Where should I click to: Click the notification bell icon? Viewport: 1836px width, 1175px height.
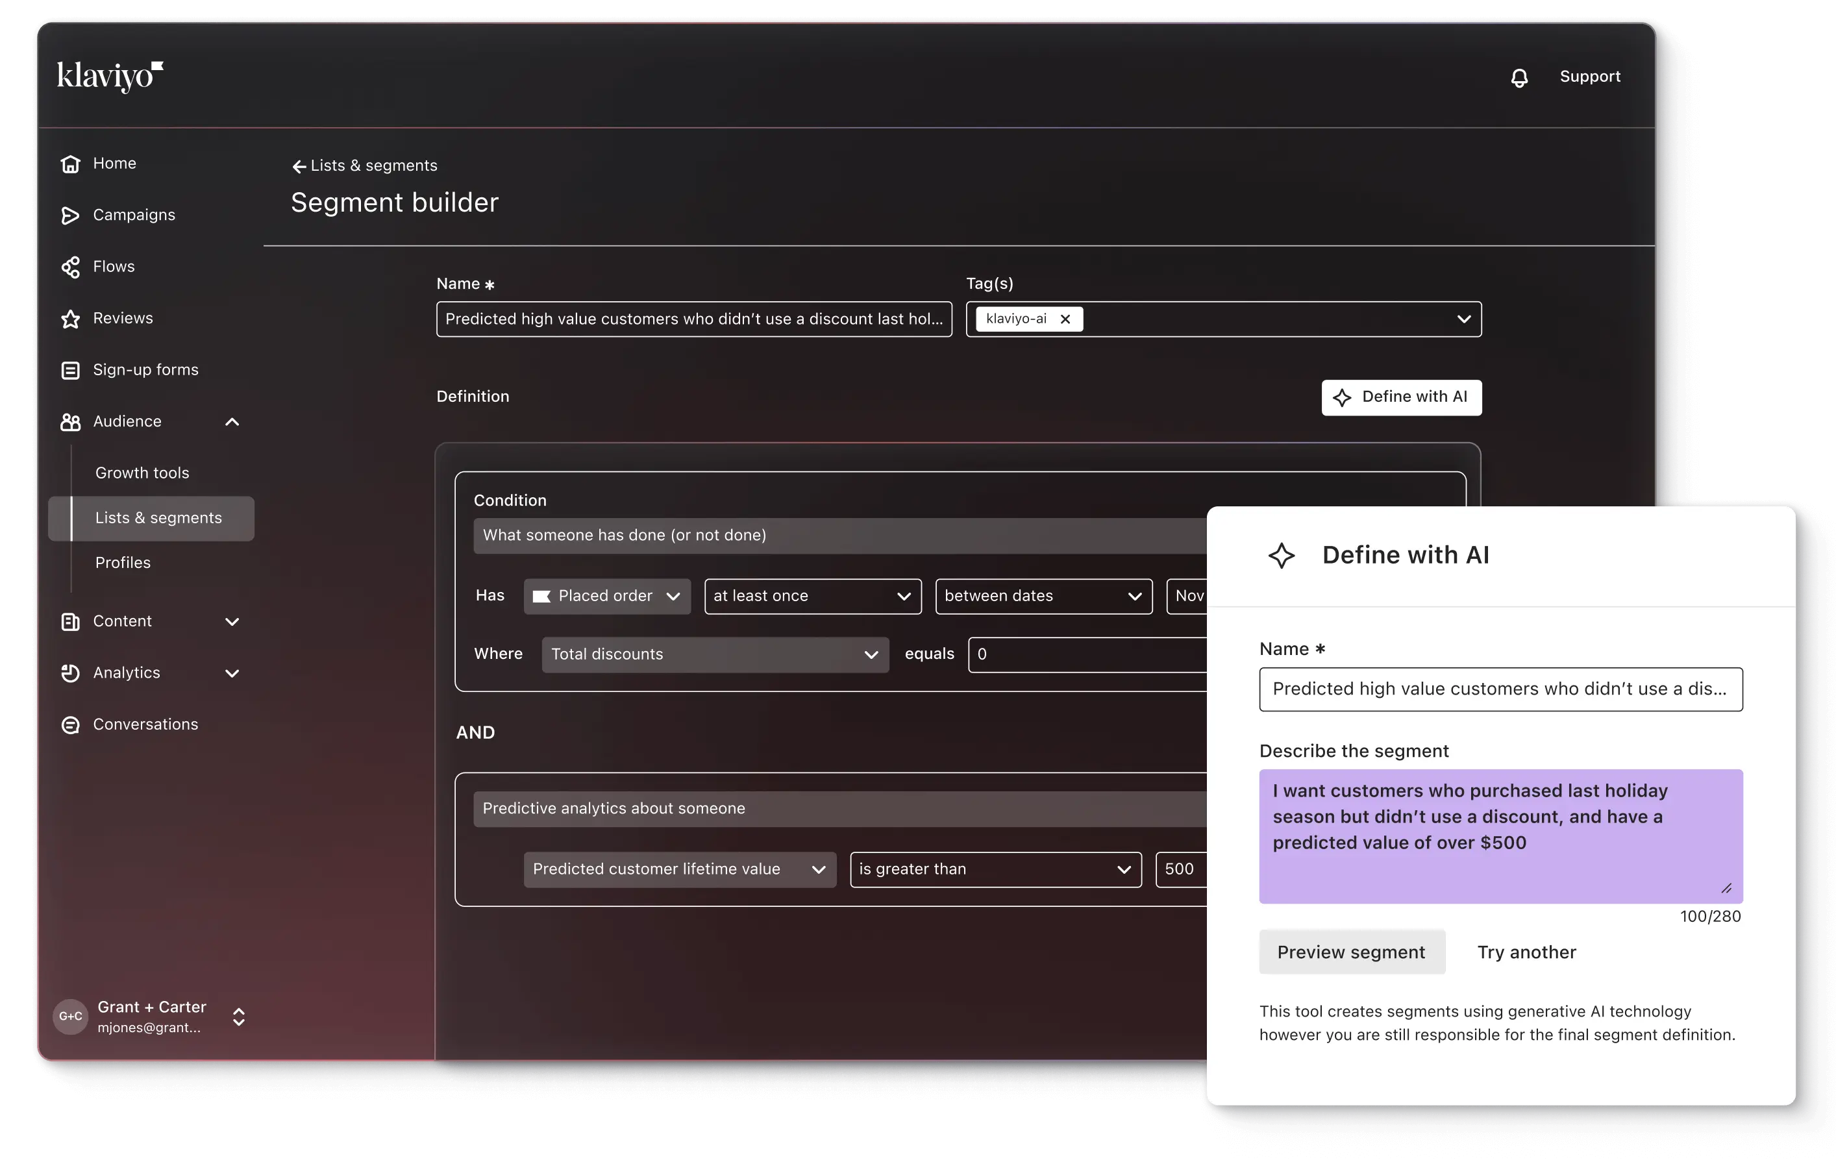tap(1519, 78)
